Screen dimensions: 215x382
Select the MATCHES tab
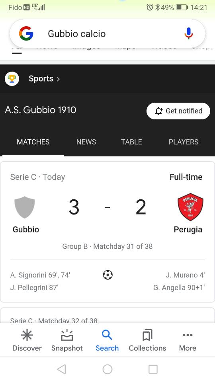point(33,142)
